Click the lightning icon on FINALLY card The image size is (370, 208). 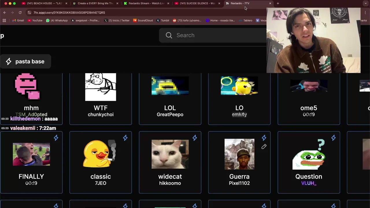pyautogui.click(x=56, y=138)
